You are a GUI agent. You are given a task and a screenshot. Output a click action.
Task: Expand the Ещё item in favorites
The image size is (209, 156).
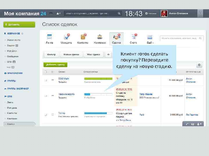(x=10, y=67)
